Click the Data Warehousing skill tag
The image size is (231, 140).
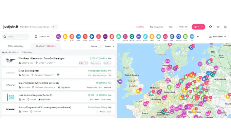[x=99, y=75]
